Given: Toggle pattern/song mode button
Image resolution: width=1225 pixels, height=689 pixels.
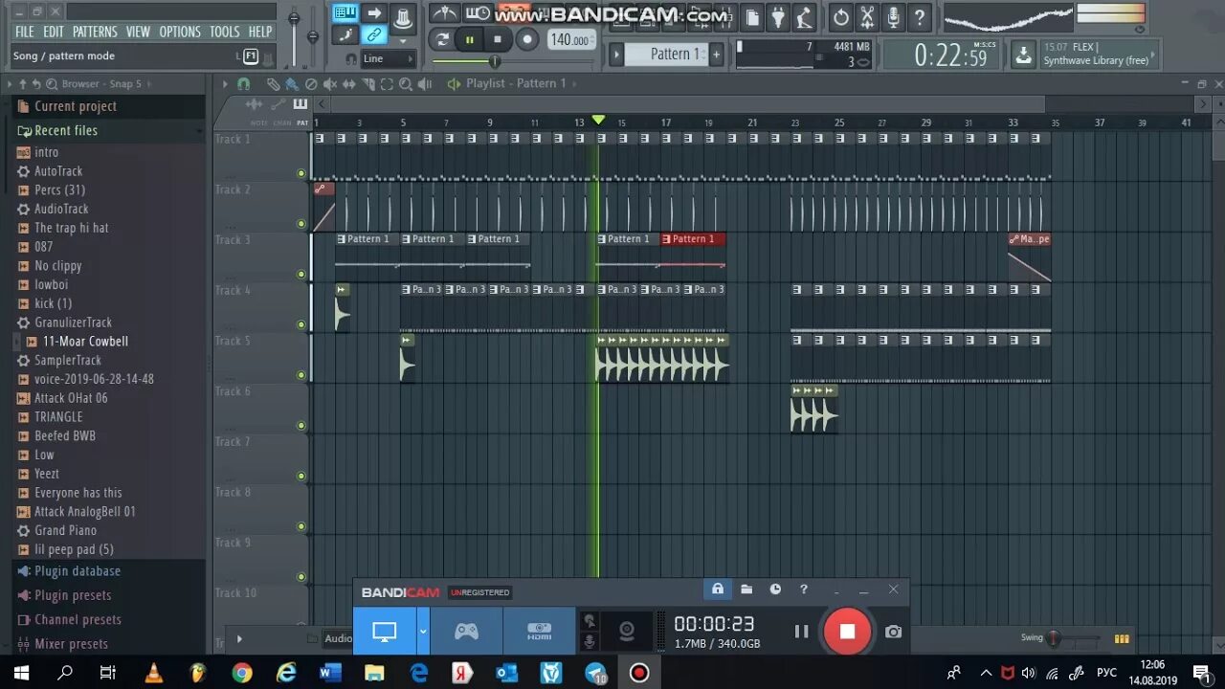Looking at the screenshot, I should point(441,39).
